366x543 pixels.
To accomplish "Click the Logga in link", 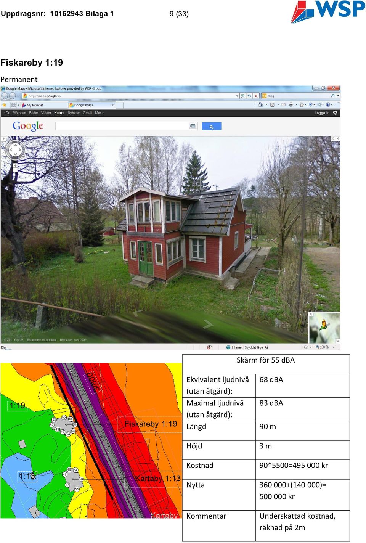I will 322,113.
